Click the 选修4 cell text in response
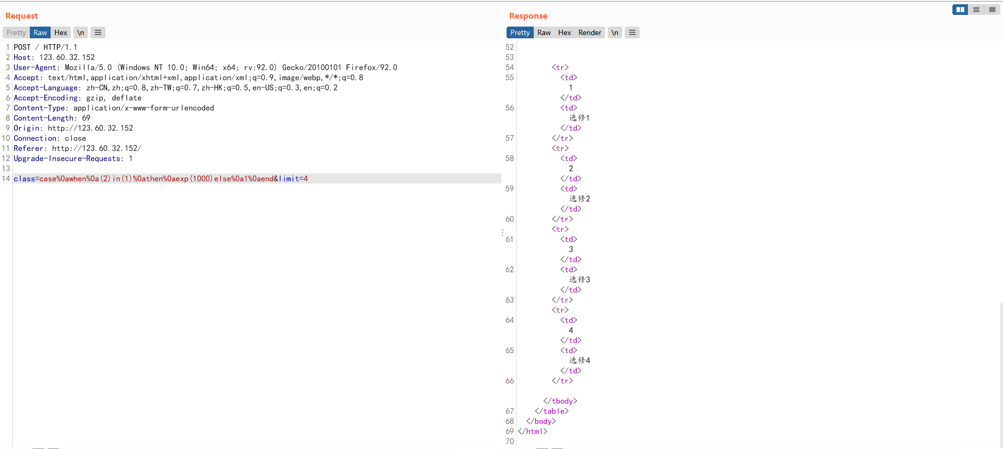 [x=580, y=361]
